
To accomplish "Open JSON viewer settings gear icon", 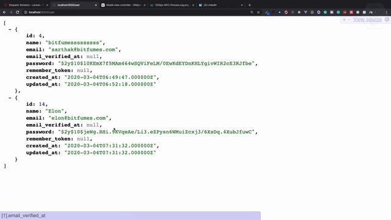I will [387, 20].
